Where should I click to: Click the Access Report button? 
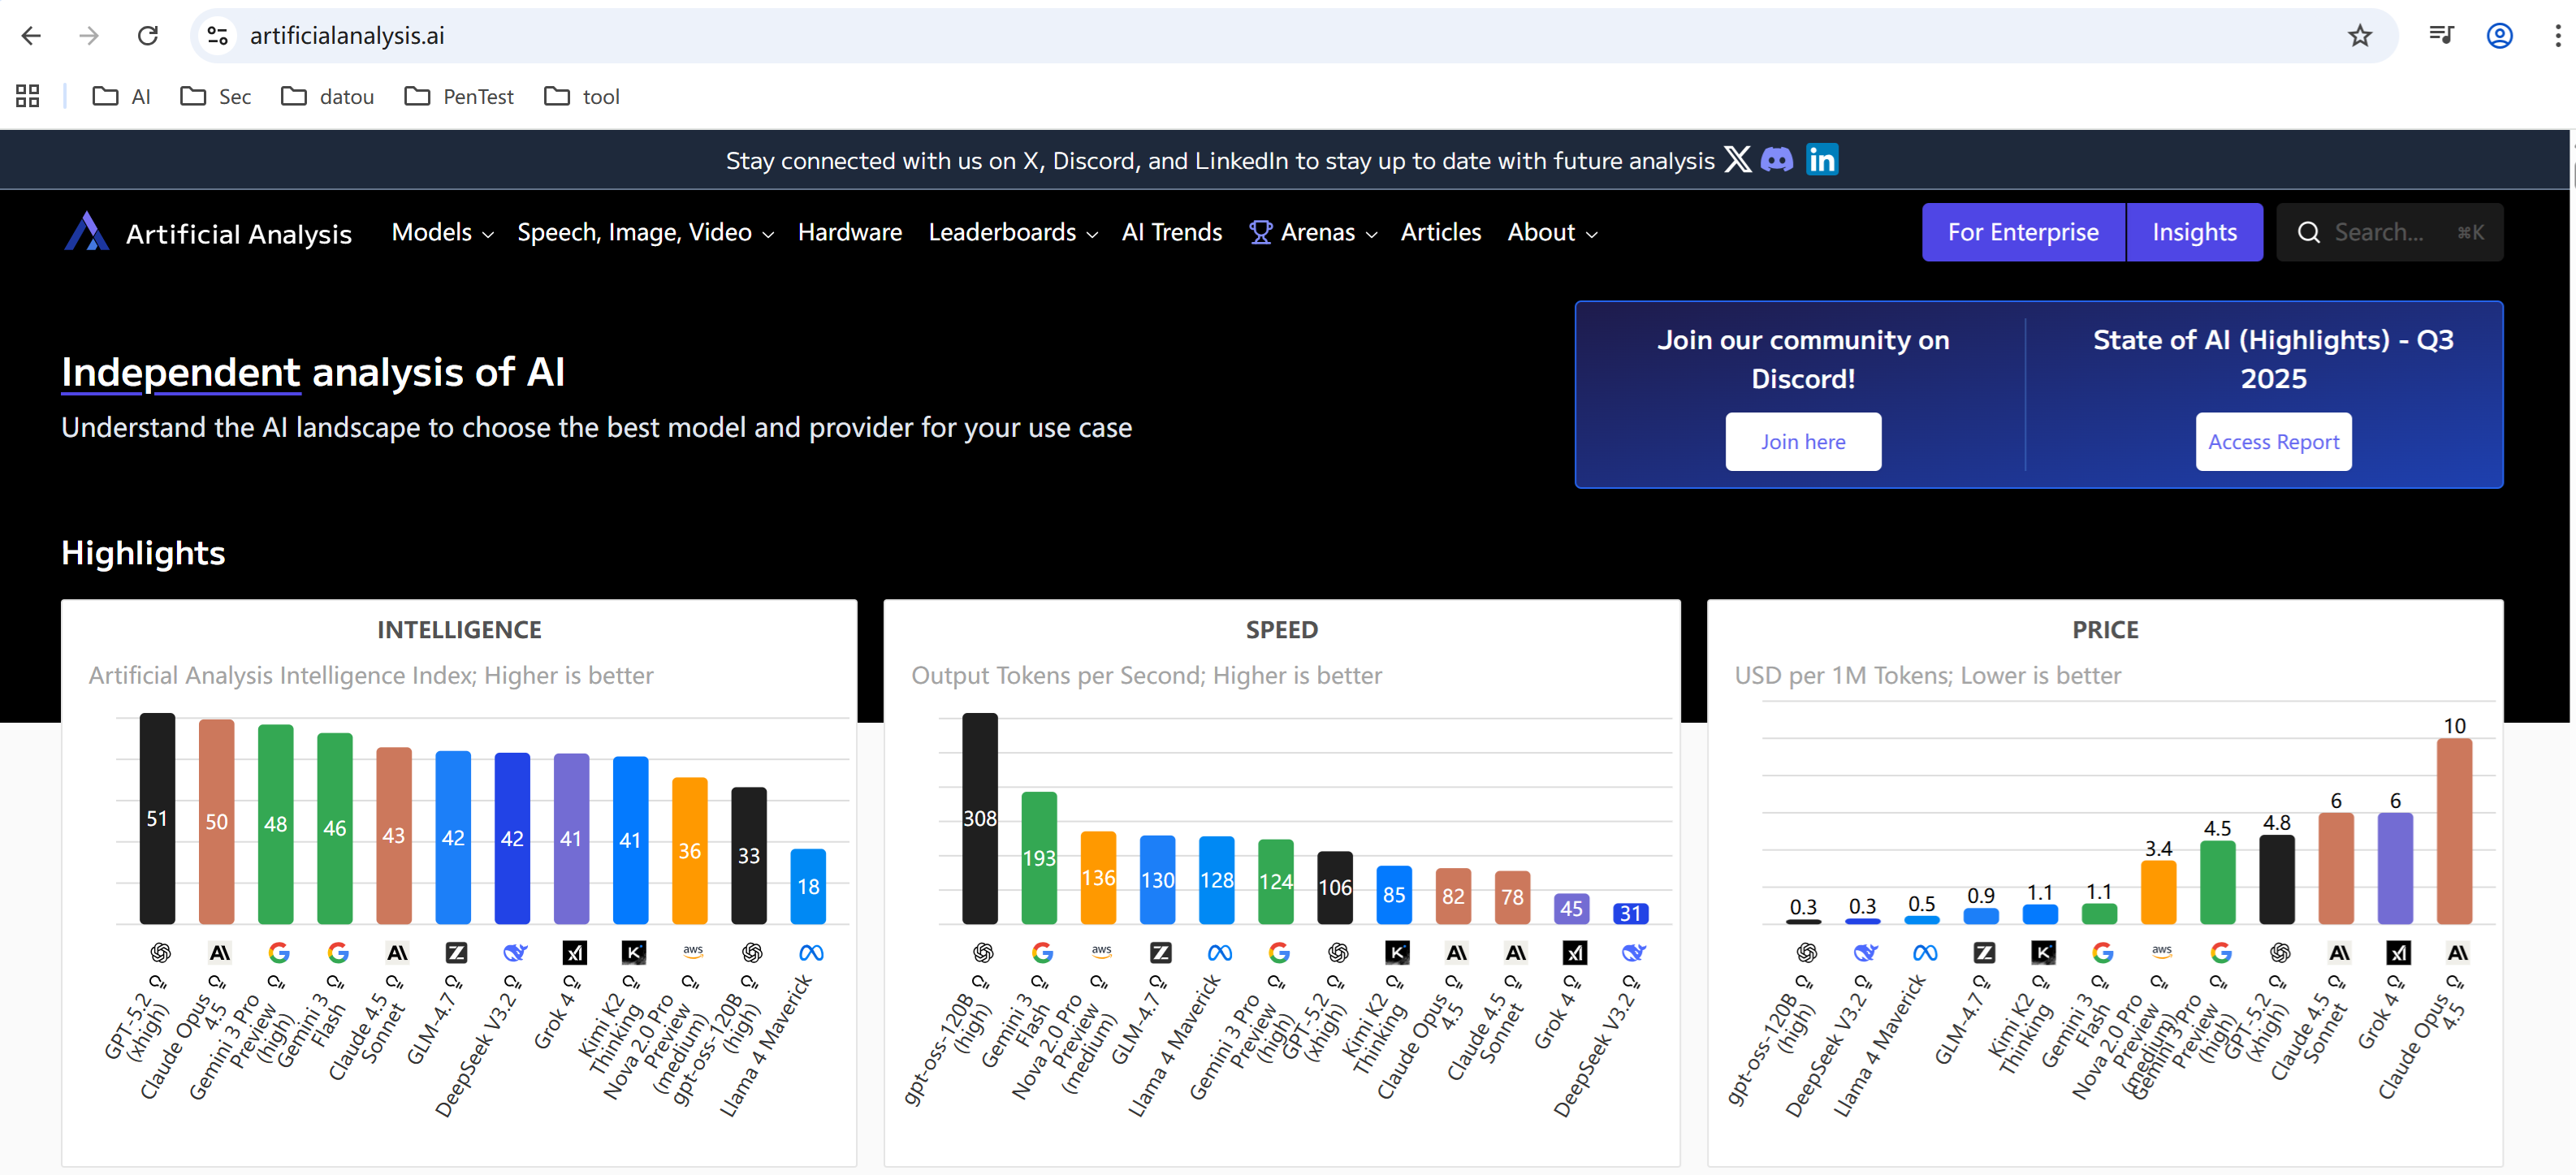(x=2272, y=442)
